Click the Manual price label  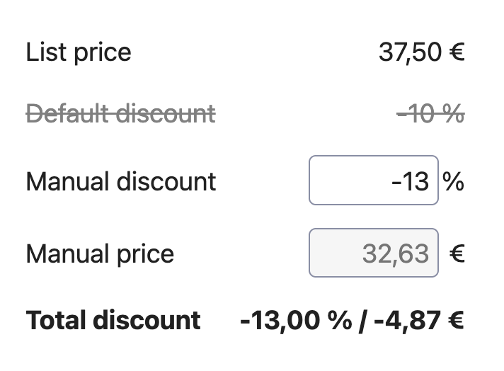tap(100, 253)
